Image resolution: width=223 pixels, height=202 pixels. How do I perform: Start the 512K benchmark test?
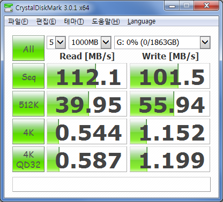28,104
